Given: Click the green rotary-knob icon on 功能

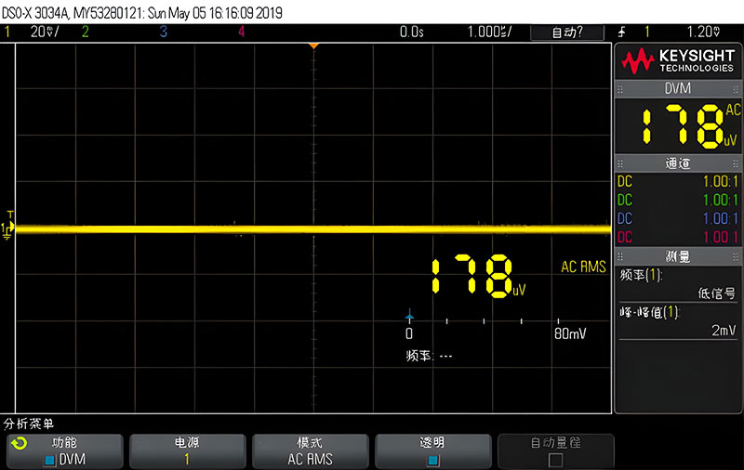Looking at the screenshot, I should click(20, 443).
